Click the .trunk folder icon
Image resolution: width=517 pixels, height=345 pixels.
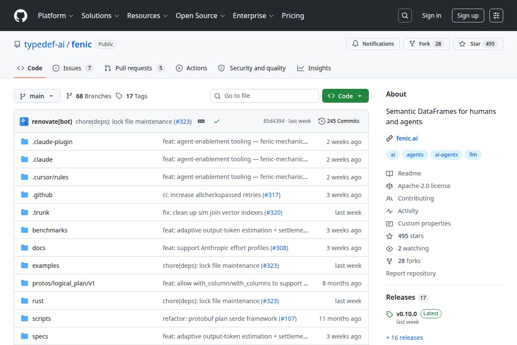click(25, 213)
